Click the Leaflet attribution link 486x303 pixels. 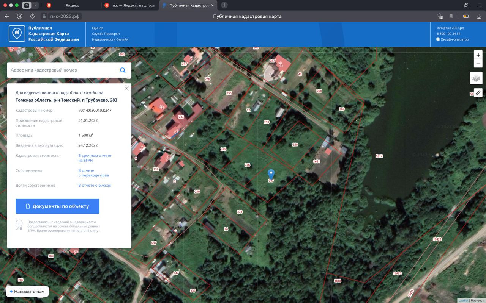coord(463,301)
